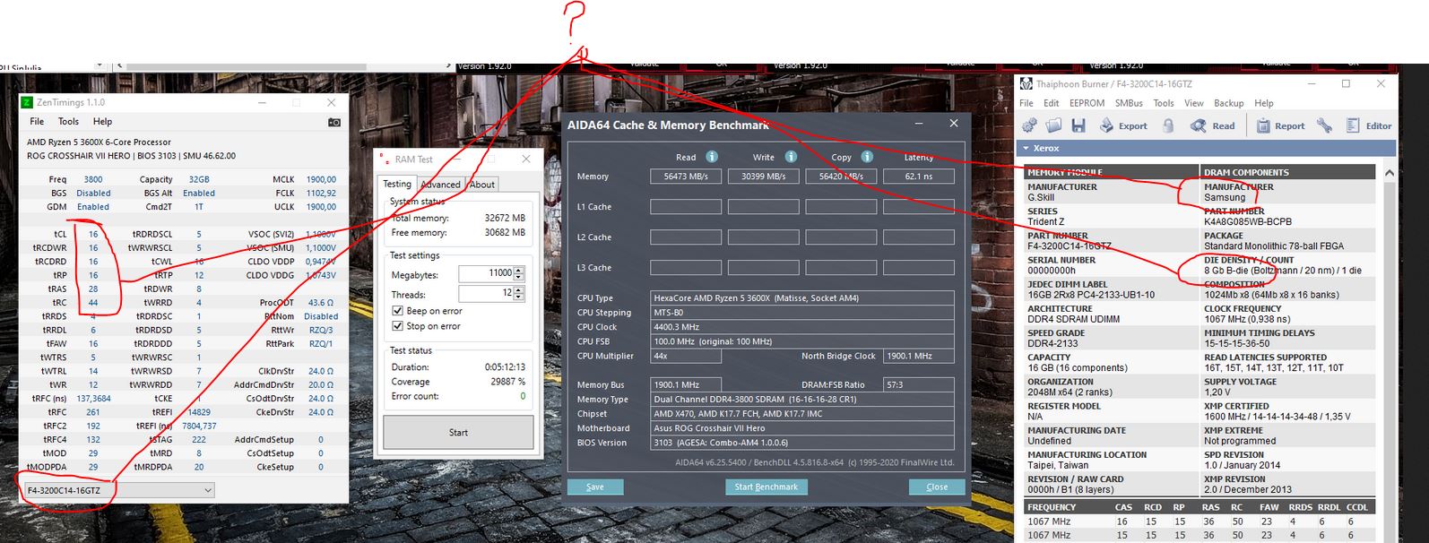1429x543 pixels.
Task: Select the RAM Test Testing tab
Action: pyautogui.click(x=397, y=184)
